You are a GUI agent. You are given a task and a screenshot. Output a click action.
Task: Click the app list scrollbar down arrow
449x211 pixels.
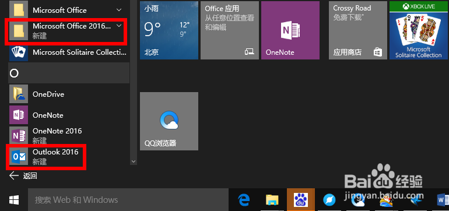click(134, 161)
